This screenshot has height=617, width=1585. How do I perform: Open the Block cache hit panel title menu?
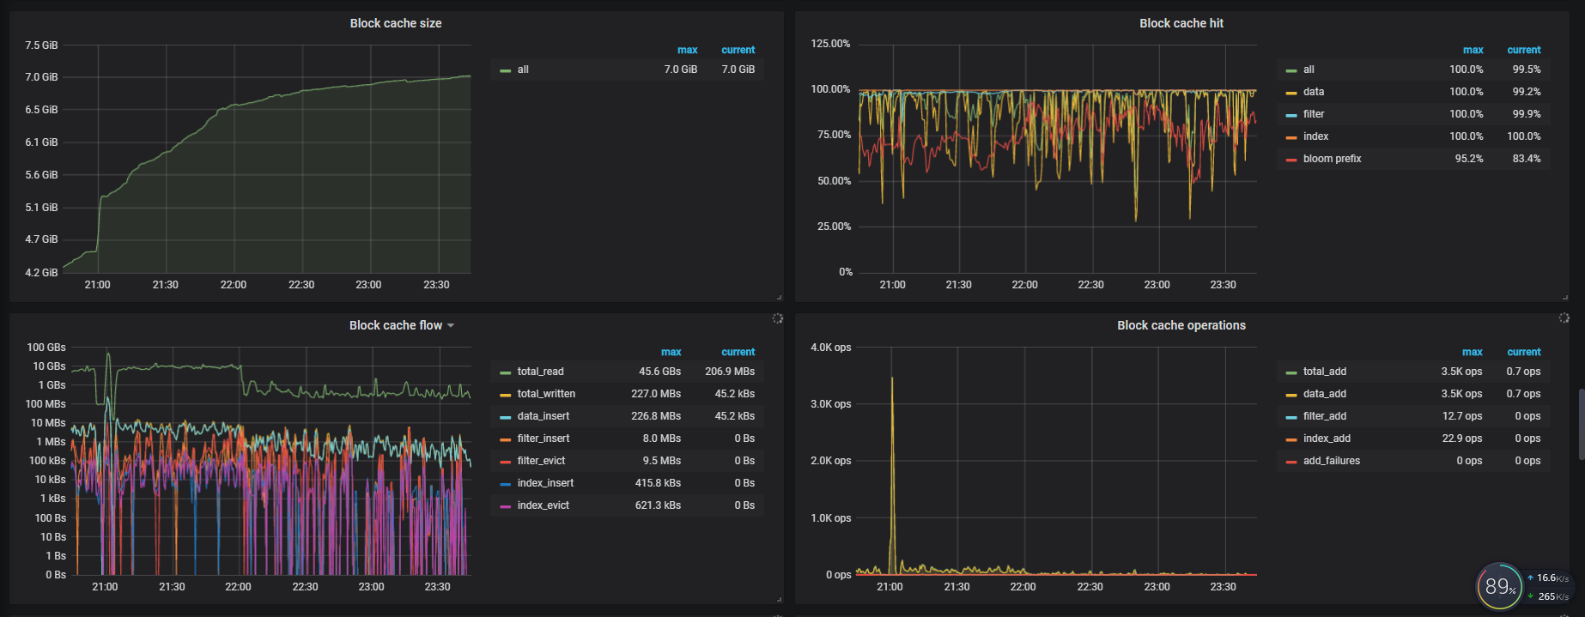coord(1181,23)
